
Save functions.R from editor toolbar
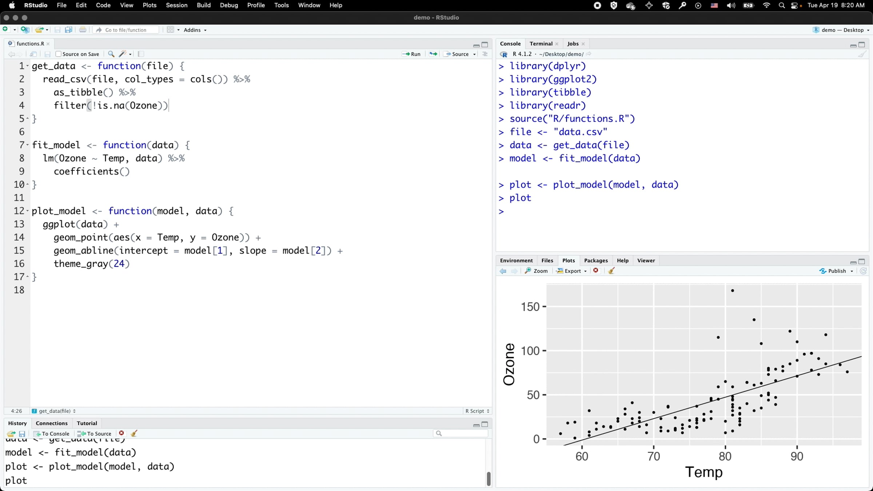[x=47, y=54]
